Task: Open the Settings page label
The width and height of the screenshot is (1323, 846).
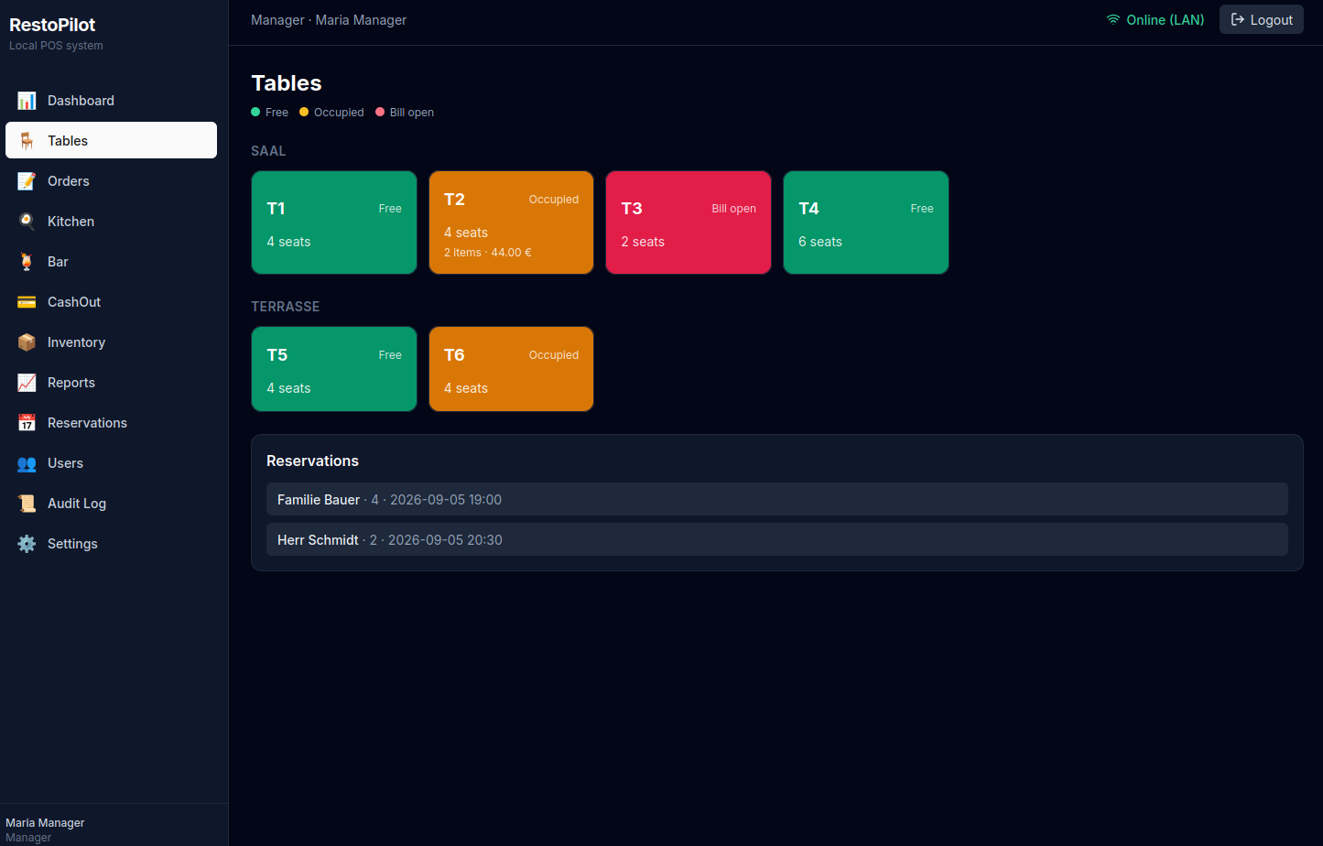Action: (72, 544)
